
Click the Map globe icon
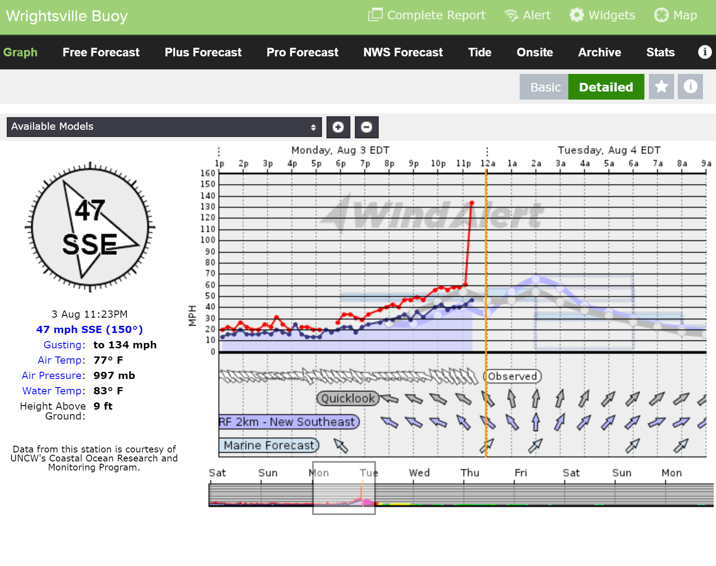(661, 15)
